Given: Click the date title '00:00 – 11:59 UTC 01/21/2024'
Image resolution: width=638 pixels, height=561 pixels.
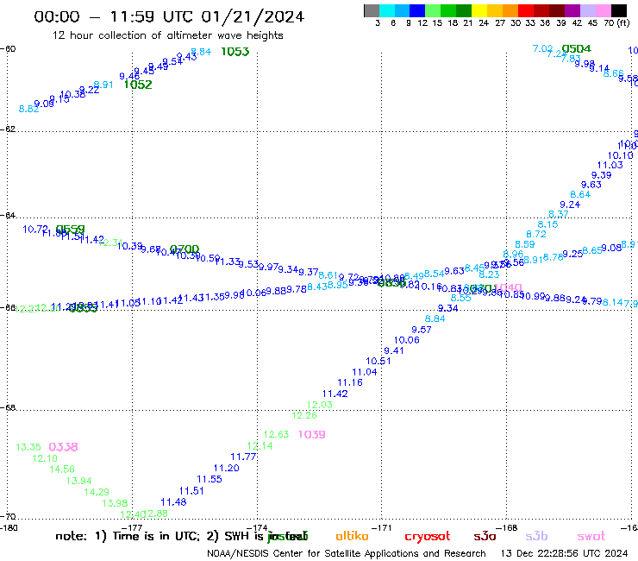Looking at the screenshot, I should [x=169, y=17].
